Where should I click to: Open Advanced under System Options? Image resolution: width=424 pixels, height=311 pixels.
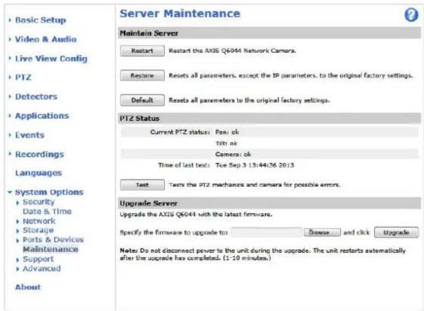point(41,268)
